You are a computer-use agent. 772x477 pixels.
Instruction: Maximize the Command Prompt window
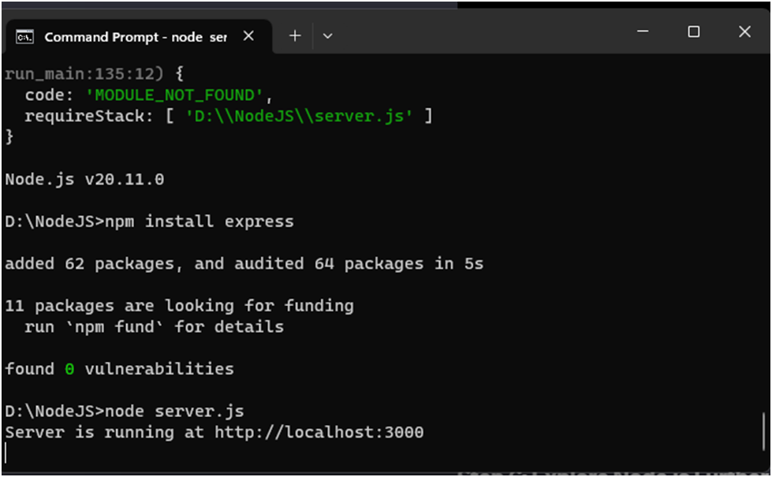coord(693,32)
